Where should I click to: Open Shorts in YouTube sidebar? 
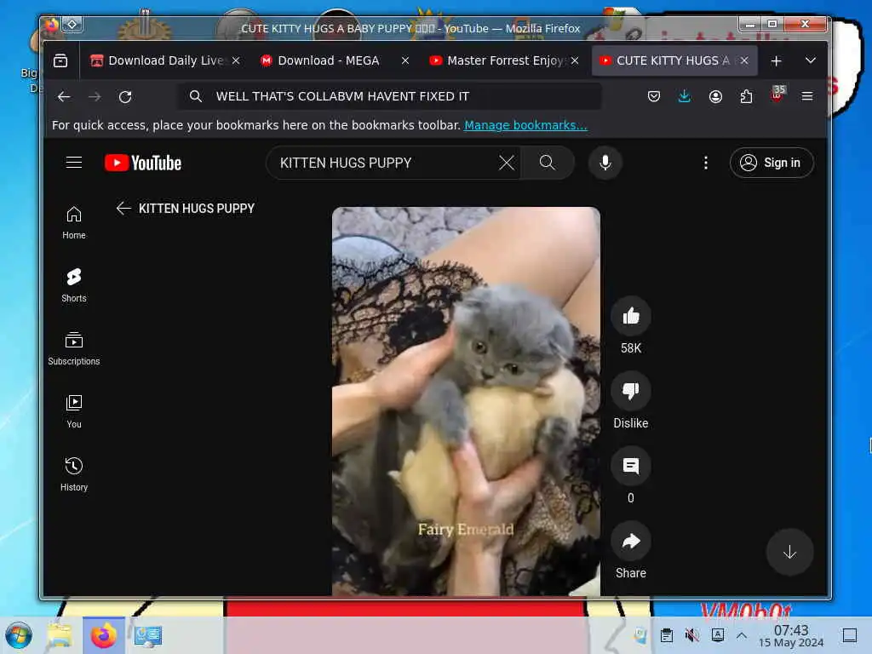[74, 285]
